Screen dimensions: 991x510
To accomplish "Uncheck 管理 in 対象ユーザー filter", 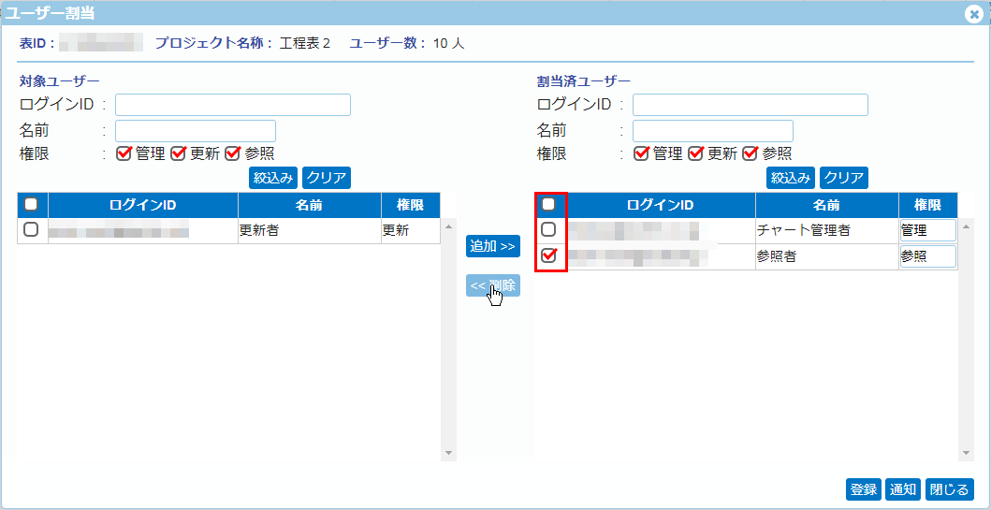I will [124, 153].
